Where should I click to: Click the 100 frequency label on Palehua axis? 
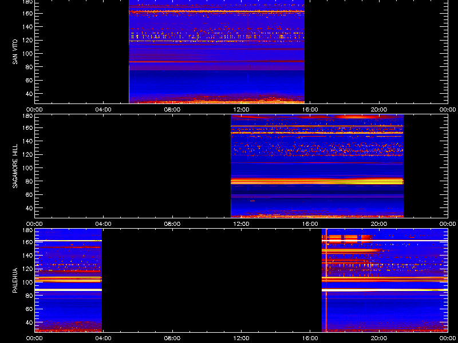click(27, 282)
